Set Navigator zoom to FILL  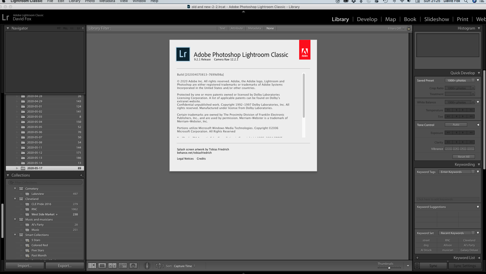pyautogui.click(x=65, y=28)
